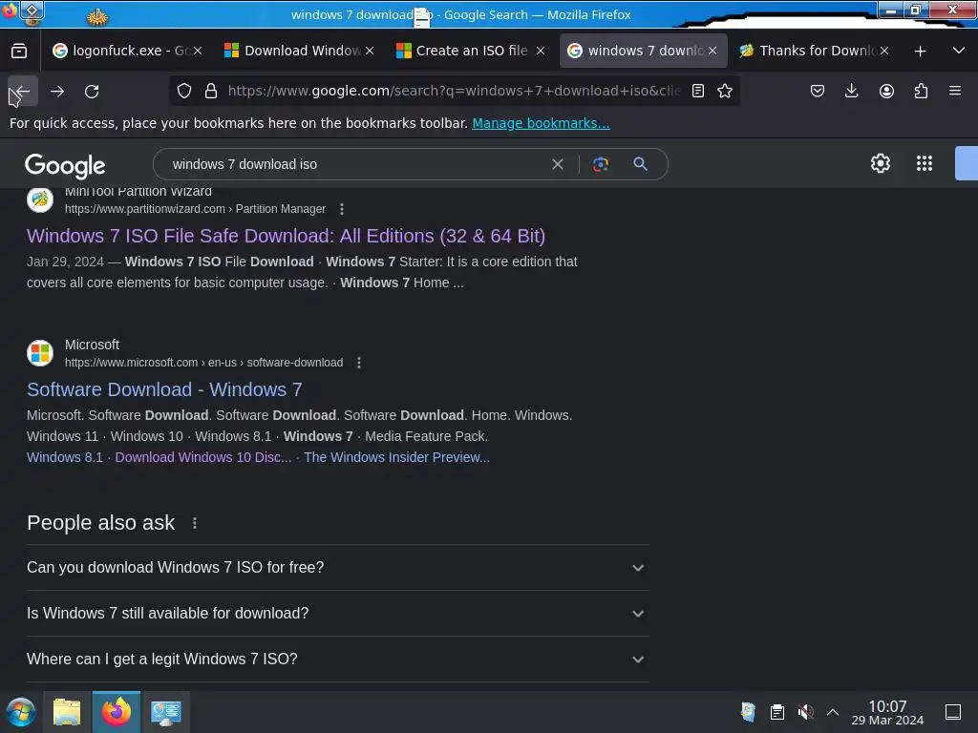978x733 pixels.
Task: Switch to Create an ISO file tab
Action: point(465,51)
